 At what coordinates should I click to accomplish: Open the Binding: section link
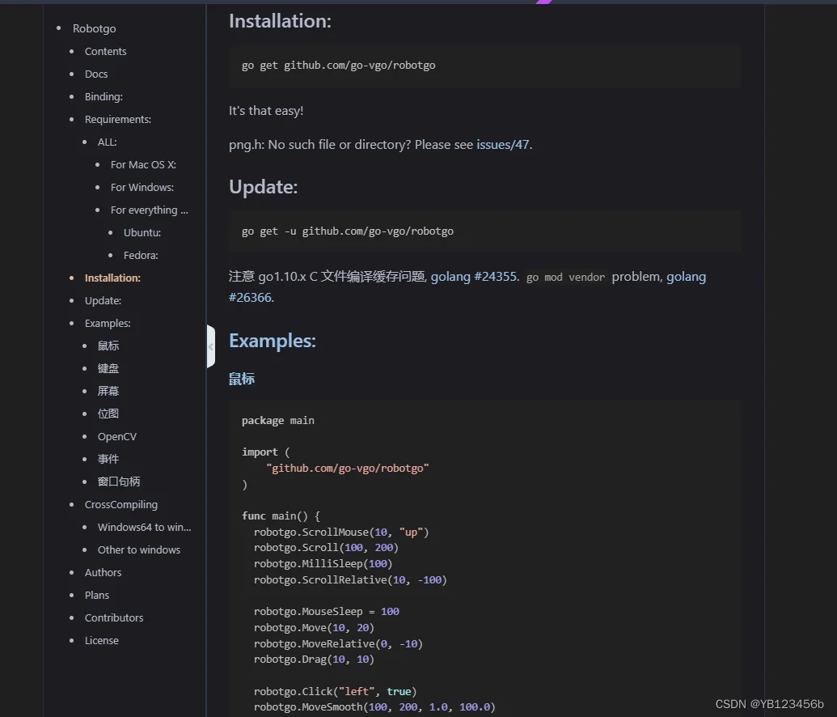pyautogui.click(x=104, y=96)
